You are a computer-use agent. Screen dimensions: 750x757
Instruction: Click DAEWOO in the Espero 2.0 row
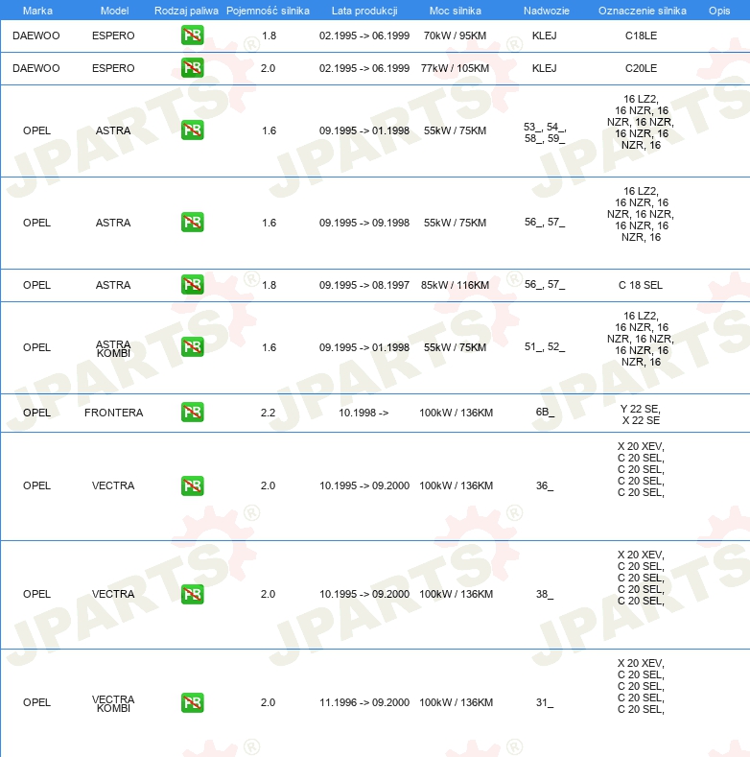(36, 68)
